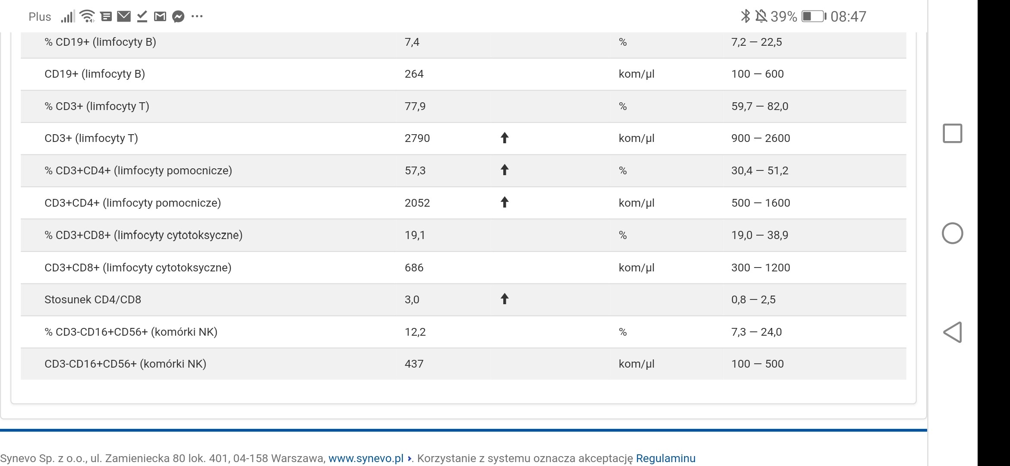Tap the Bluetooth status icon

click(x=745, y=16)
